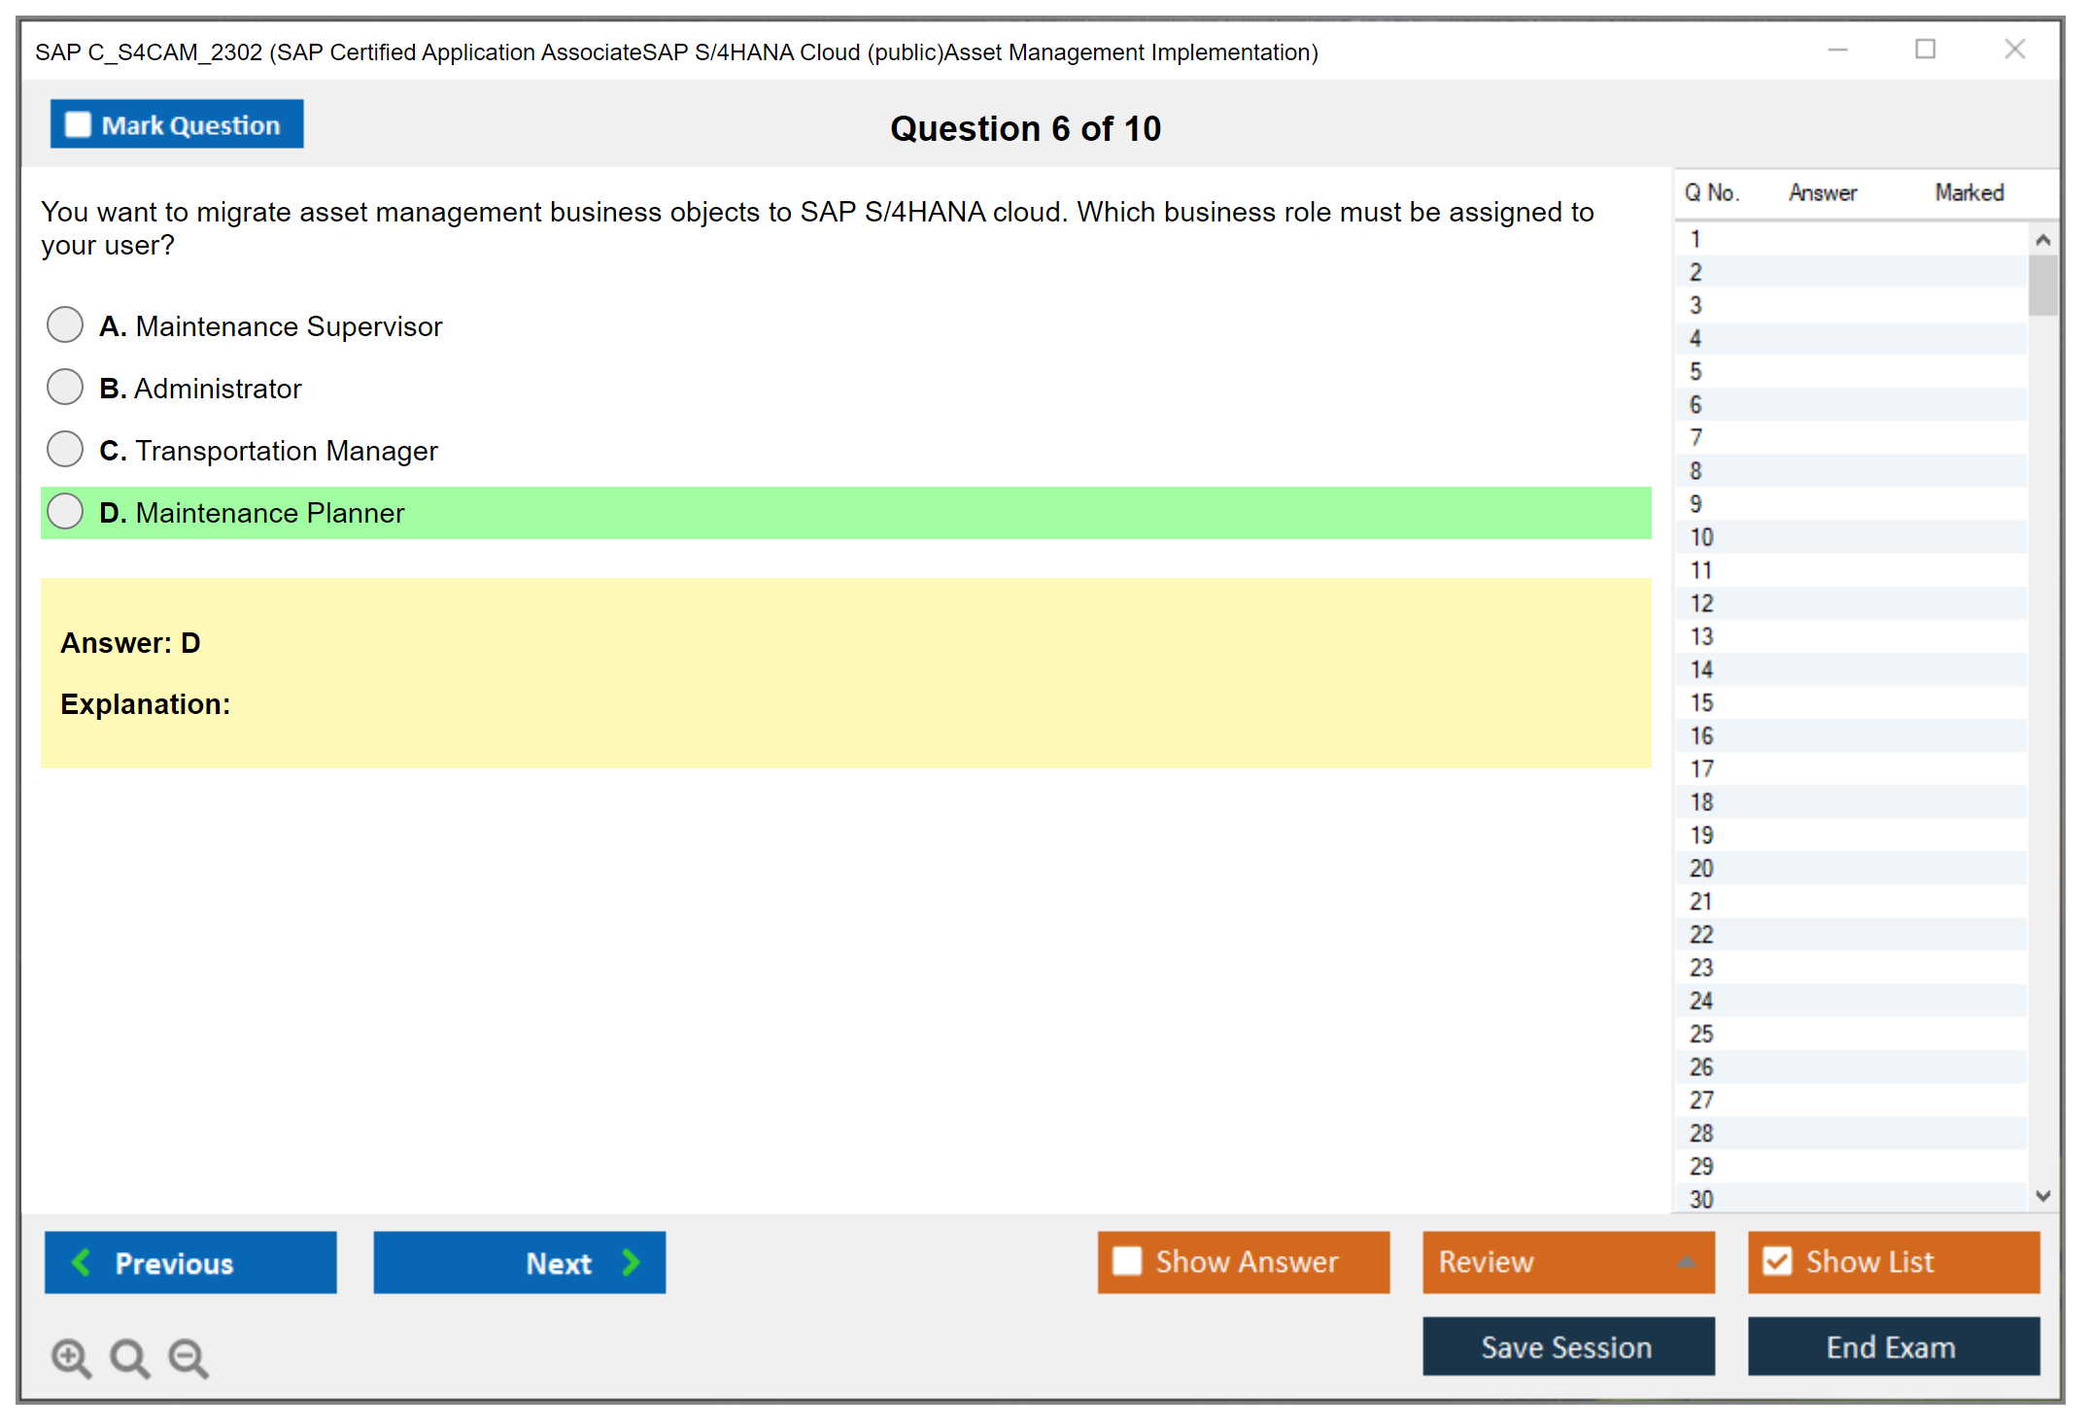
Task: Click the zoom out magnifier icon
Action: point(188,1357)
